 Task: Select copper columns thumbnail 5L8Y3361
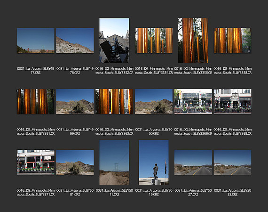36,102
